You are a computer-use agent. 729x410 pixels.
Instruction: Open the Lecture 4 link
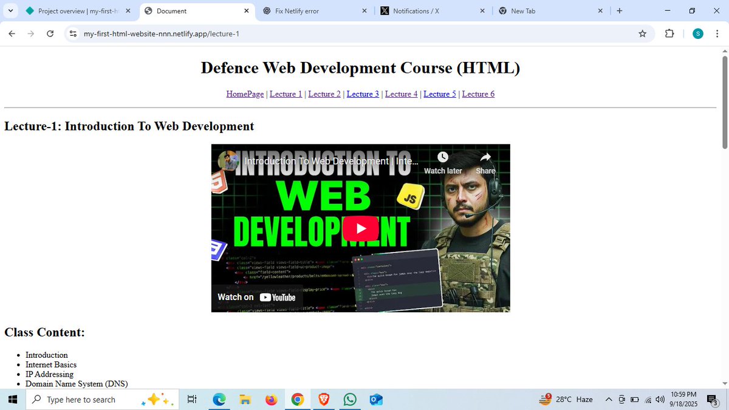(402, 94)
